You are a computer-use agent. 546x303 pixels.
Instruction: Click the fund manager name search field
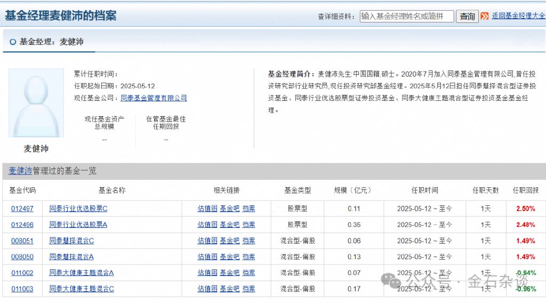[407, 16]
